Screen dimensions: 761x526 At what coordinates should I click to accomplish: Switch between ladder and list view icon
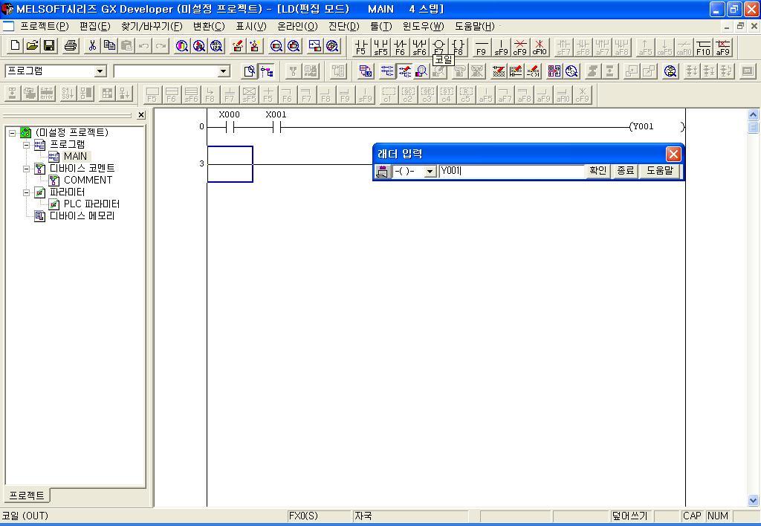tap(366, 71)
